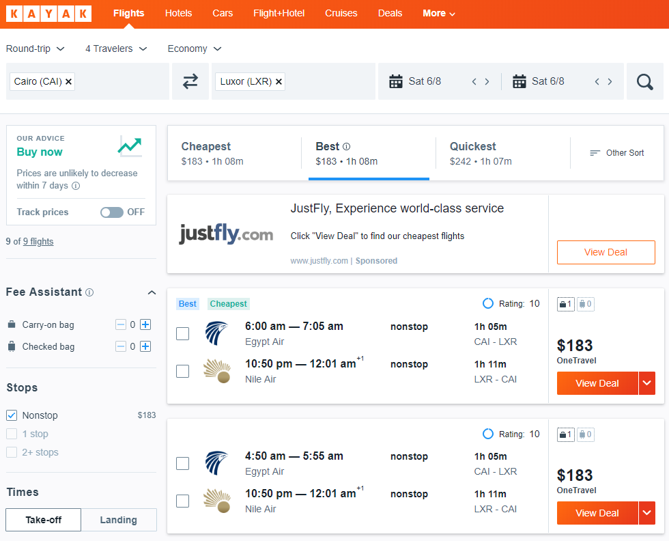Select the 6:00 am Egypt Air flight checkbox
Image resolution: width=669 pixels, height=541 pixels.
[x=183, y=333]
